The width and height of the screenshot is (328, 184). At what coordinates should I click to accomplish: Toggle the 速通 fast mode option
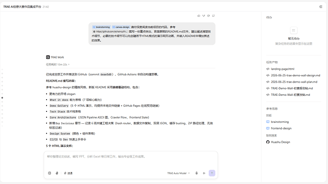click(x=68, y=173)
